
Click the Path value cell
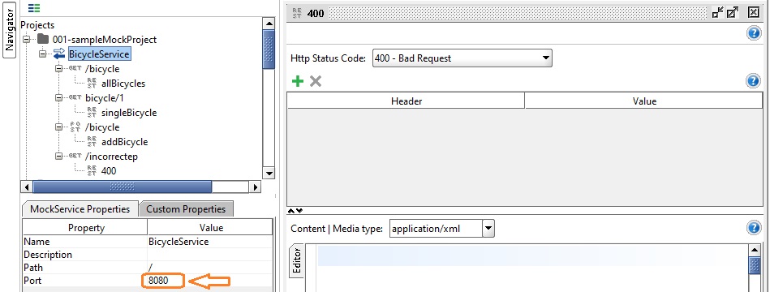[209, 268]
